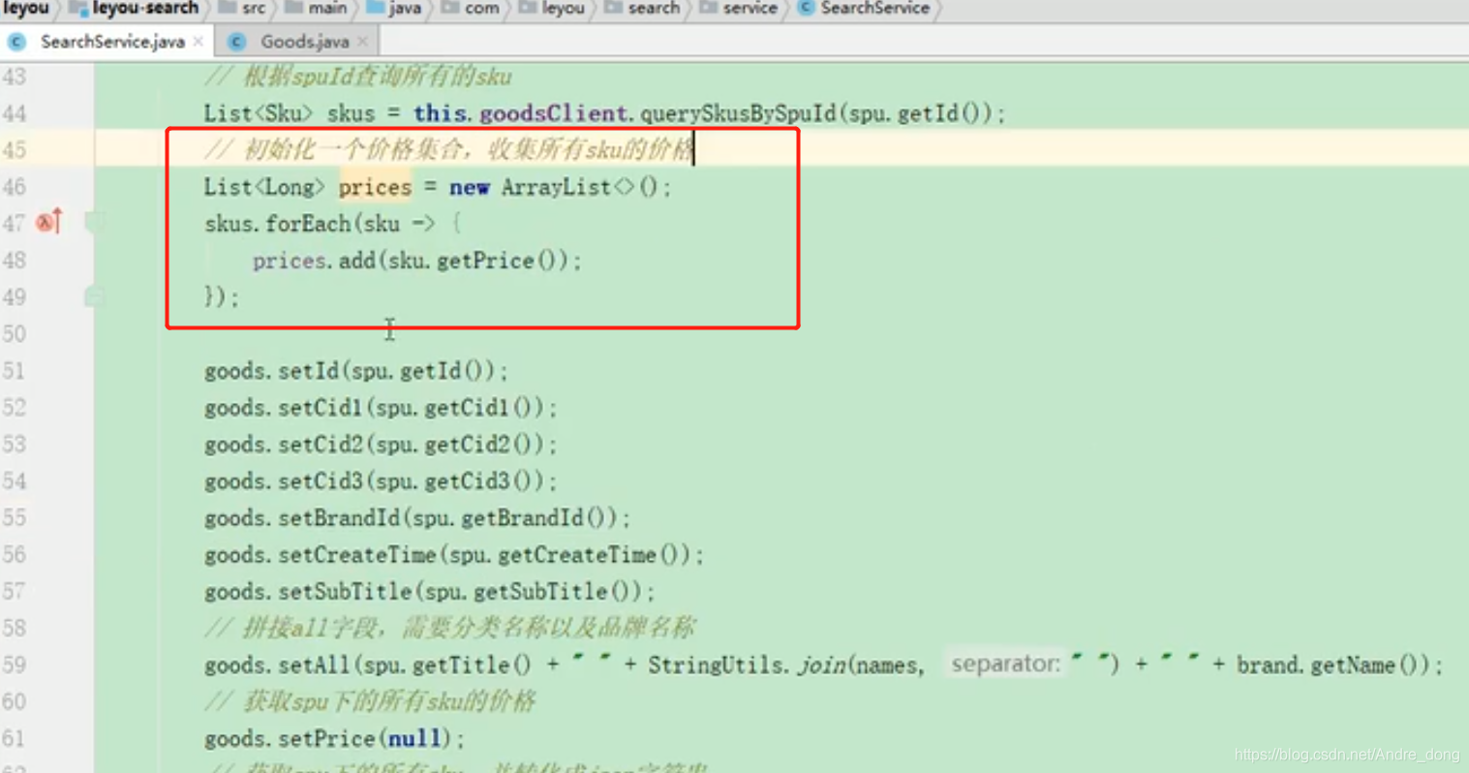The height and width of the screenshot is (773, 1469).
Task: Click 'StringUtils.join' on line 59
Action: (746, 665)
